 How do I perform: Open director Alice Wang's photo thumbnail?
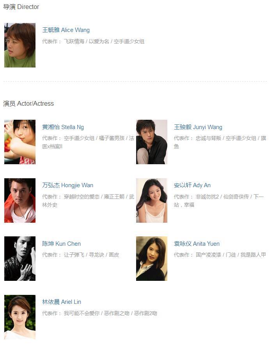(20, 45)
